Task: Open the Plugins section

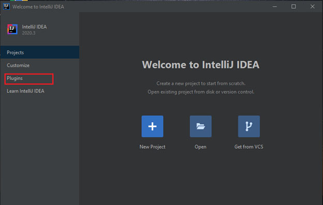Action: pyautogui.click(x=40, y=78)
